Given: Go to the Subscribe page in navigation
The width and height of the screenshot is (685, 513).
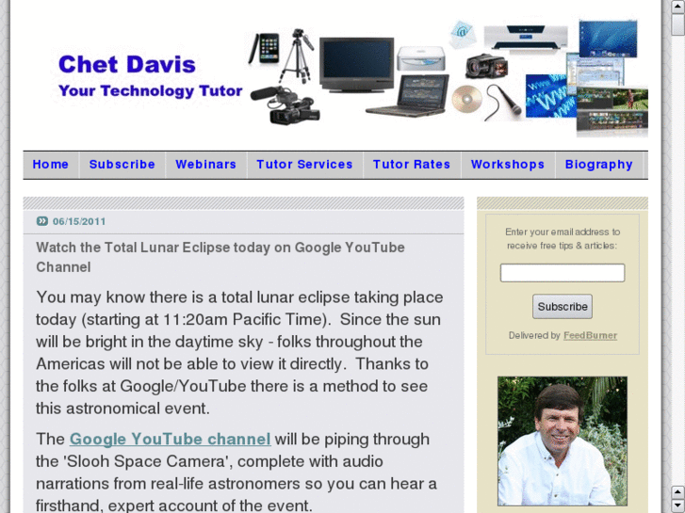Looking at the screenshot, I should pos(122,165).
